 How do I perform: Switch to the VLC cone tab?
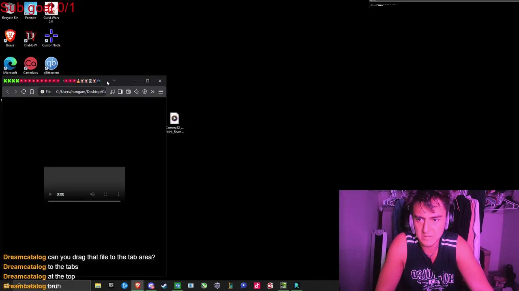point(78,81)
